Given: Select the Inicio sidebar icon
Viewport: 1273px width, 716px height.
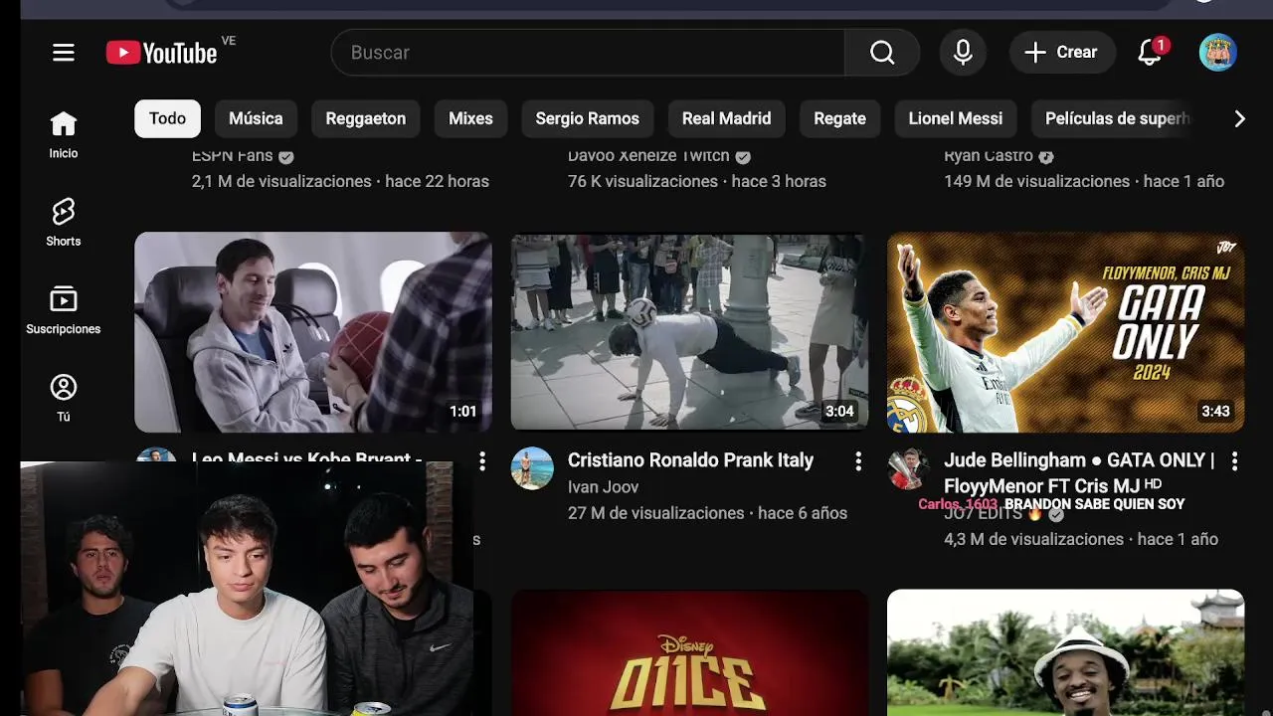Looking at the screenshot, I should (x=64, y=135).
